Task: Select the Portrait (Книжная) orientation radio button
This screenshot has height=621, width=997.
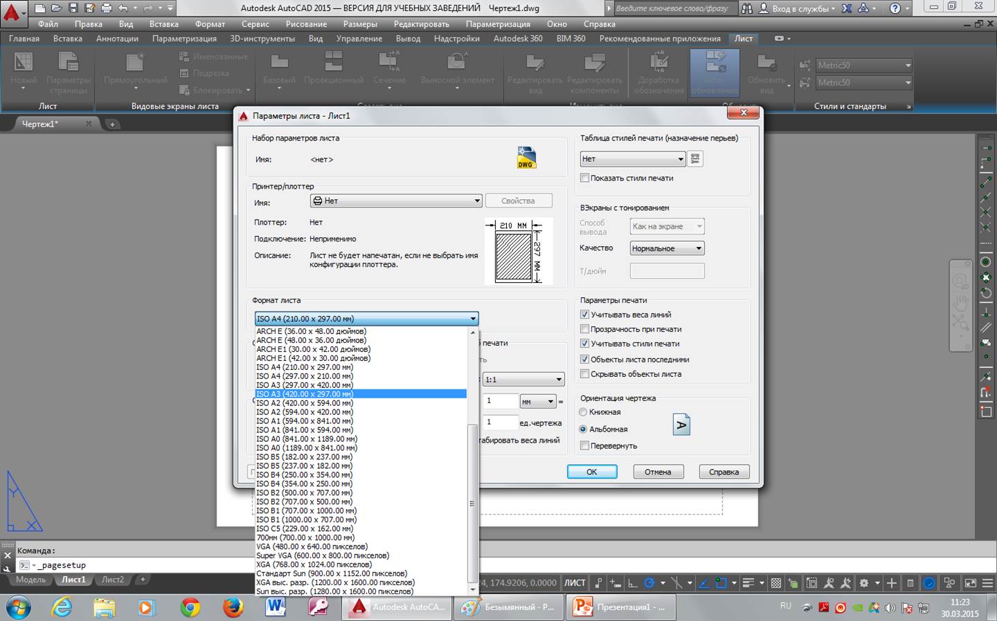Action: coord(583,412)
